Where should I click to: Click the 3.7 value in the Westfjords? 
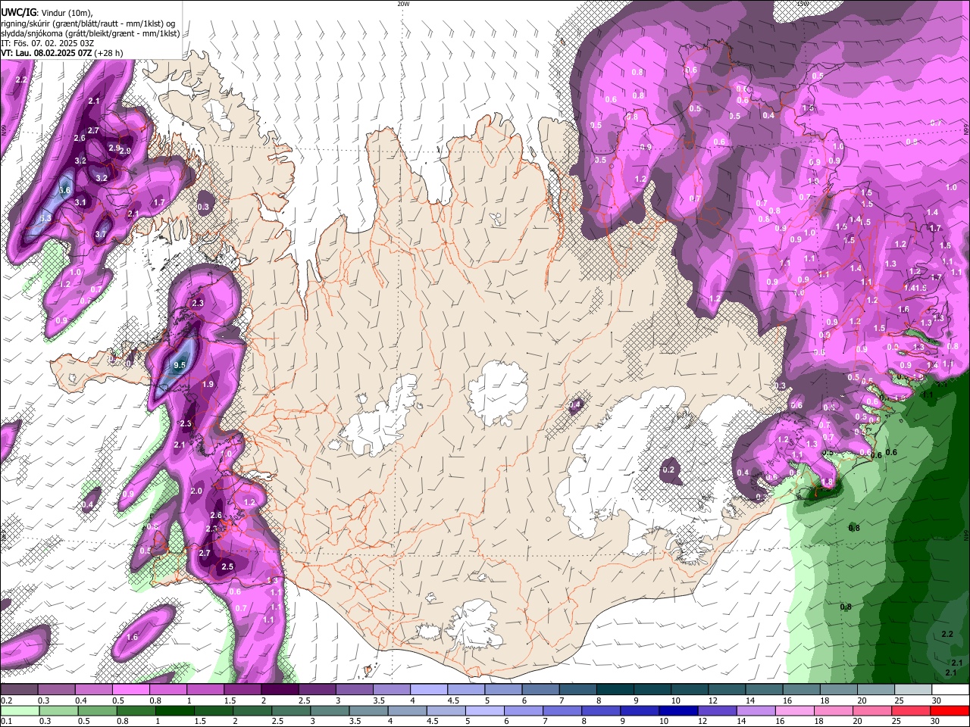tap(101, 235)
